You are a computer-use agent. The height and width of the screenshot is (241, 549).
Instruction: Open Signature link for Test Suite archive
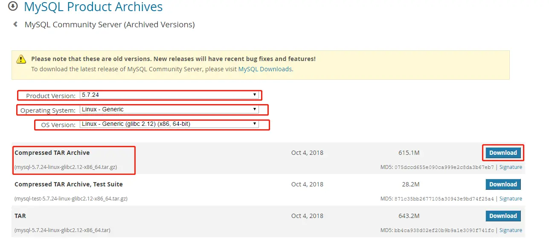(511, 199)
